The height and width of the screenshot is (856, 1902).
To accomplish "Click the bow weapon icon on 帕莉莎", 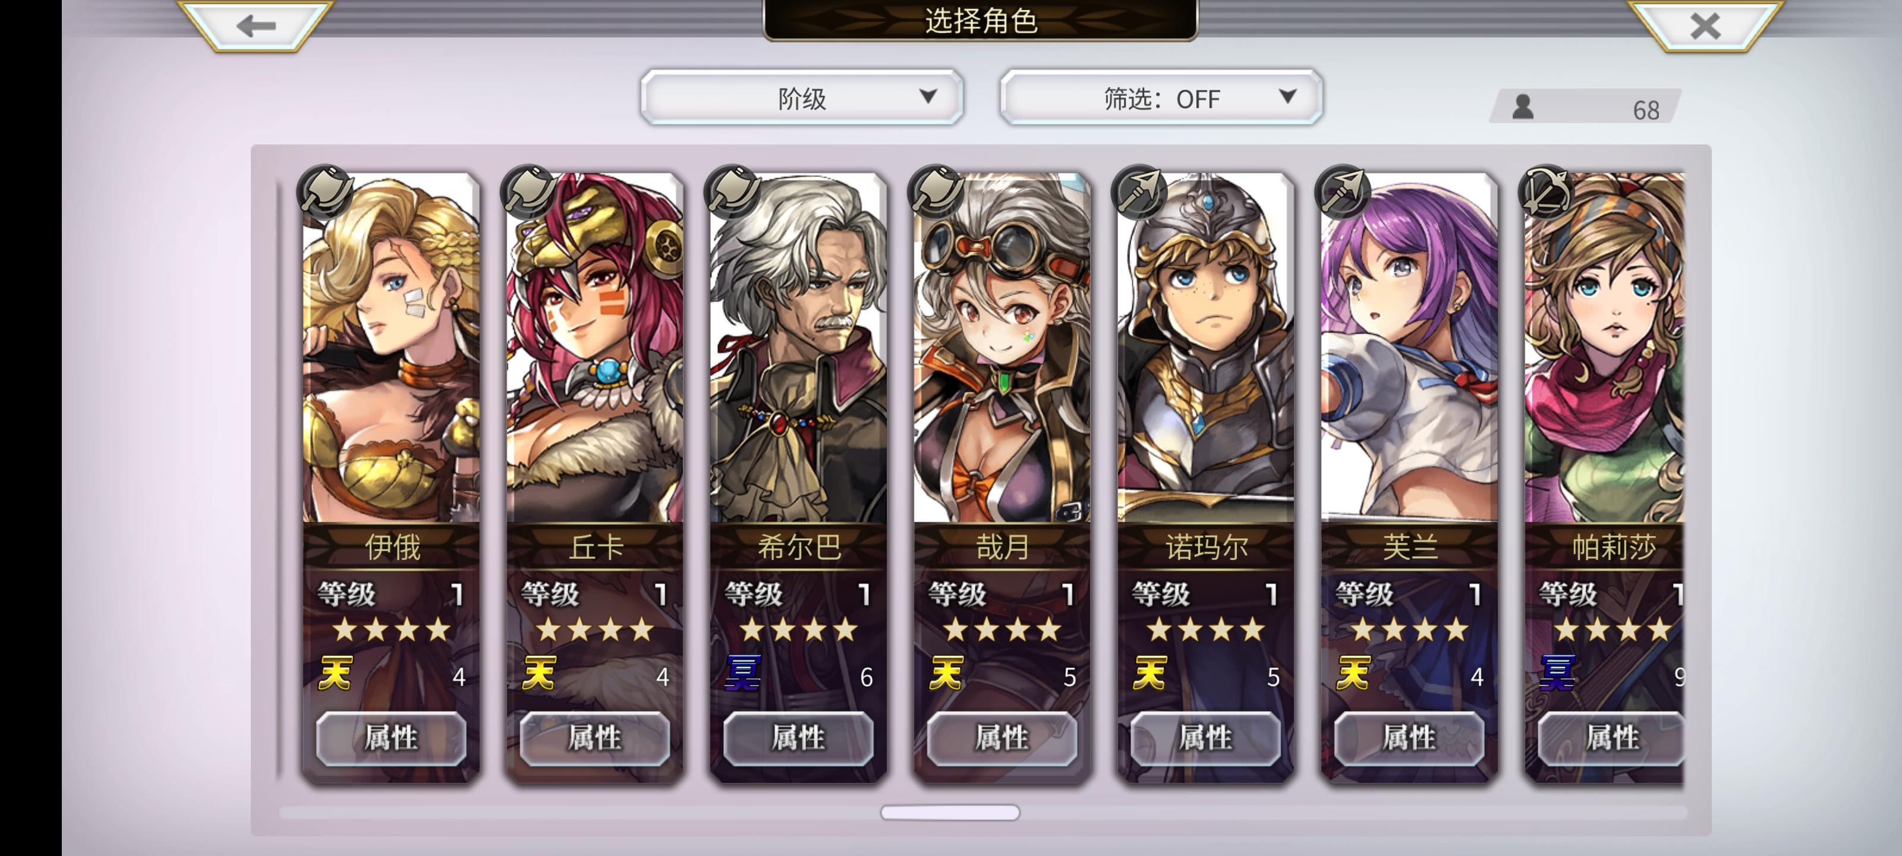I will tap(1546, 191).
